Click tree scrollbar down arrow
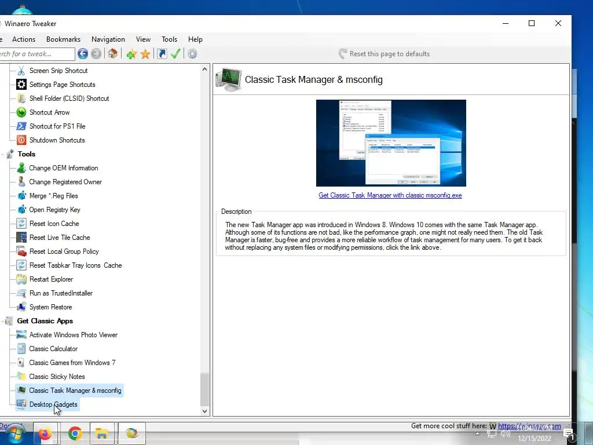Screen dimensions: 593x445 click(204, 411)
